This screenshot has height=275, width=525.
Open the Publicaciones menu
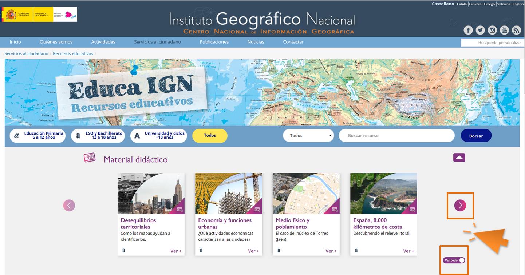click(x=214, y=42)
